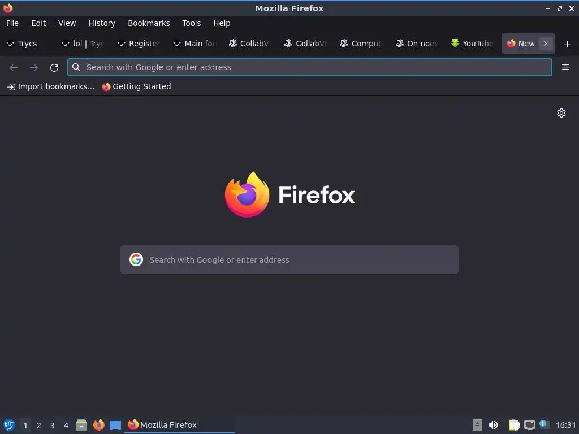Click the removable media eject tray icon

coord(477,425)
